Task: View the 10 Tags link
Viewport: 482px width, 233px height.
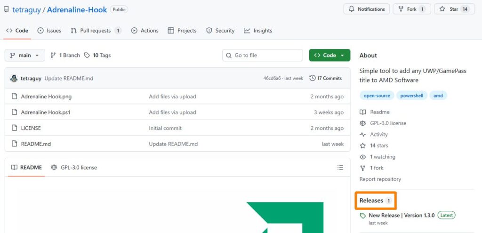Action: (97, 56)
